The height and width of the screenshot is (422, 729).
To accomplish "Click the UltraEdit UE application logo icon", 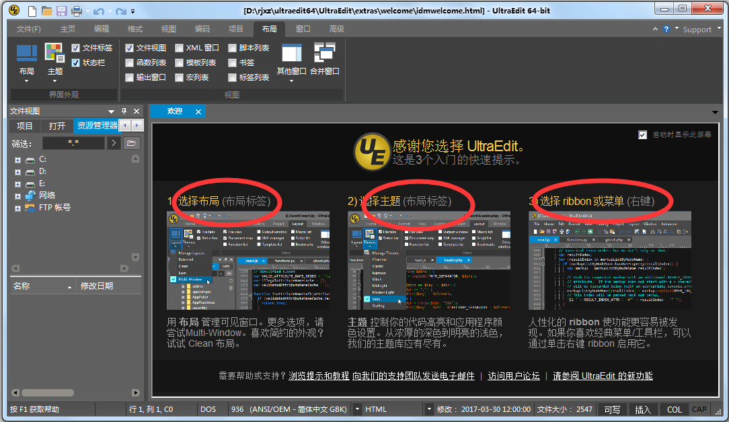I will coord(14,10).
